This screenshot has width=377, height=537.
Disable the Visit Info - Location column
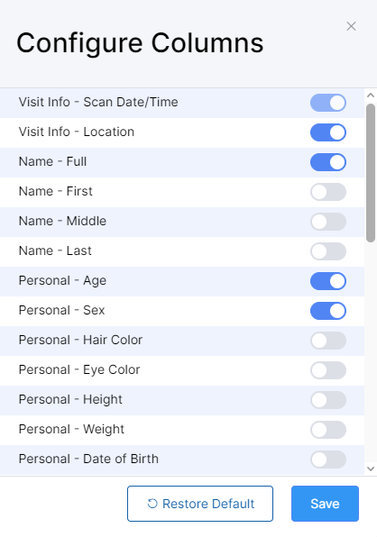[328, 132]
